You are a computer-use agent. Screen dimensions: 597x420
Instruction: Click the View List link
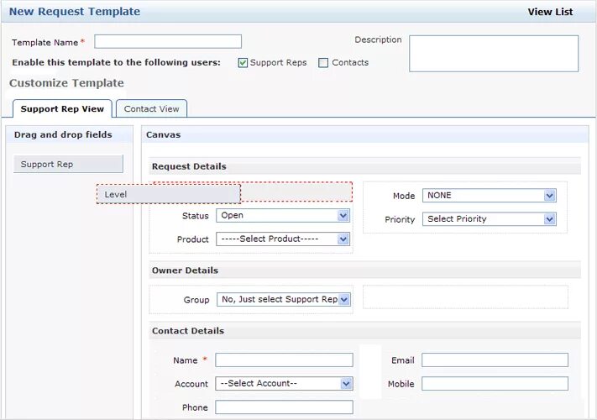click(550, 12)
